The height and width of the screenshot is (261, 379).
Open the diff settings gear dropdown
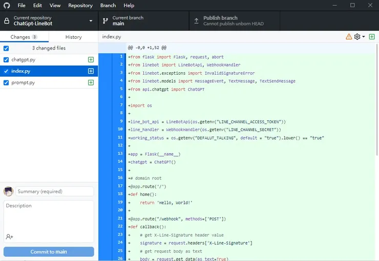(x=360, y=37)
